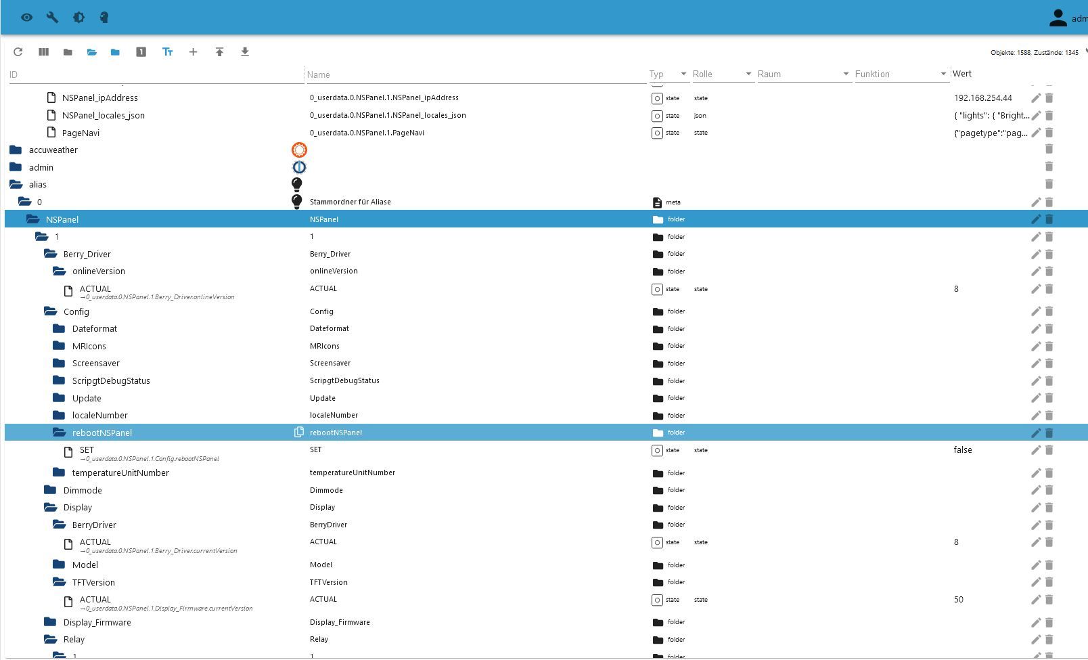Image resolution: width=1088 pixels, height=660 pixels.
Task: Collapse all folders with closed folder icon
Action: point(68,52)
